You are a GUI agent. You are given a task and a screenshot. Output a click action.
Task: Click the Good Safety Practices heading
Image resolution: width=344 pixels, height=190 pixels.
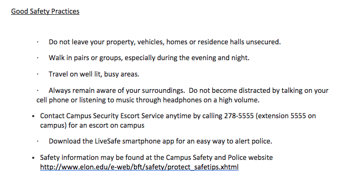pos(45,12)
